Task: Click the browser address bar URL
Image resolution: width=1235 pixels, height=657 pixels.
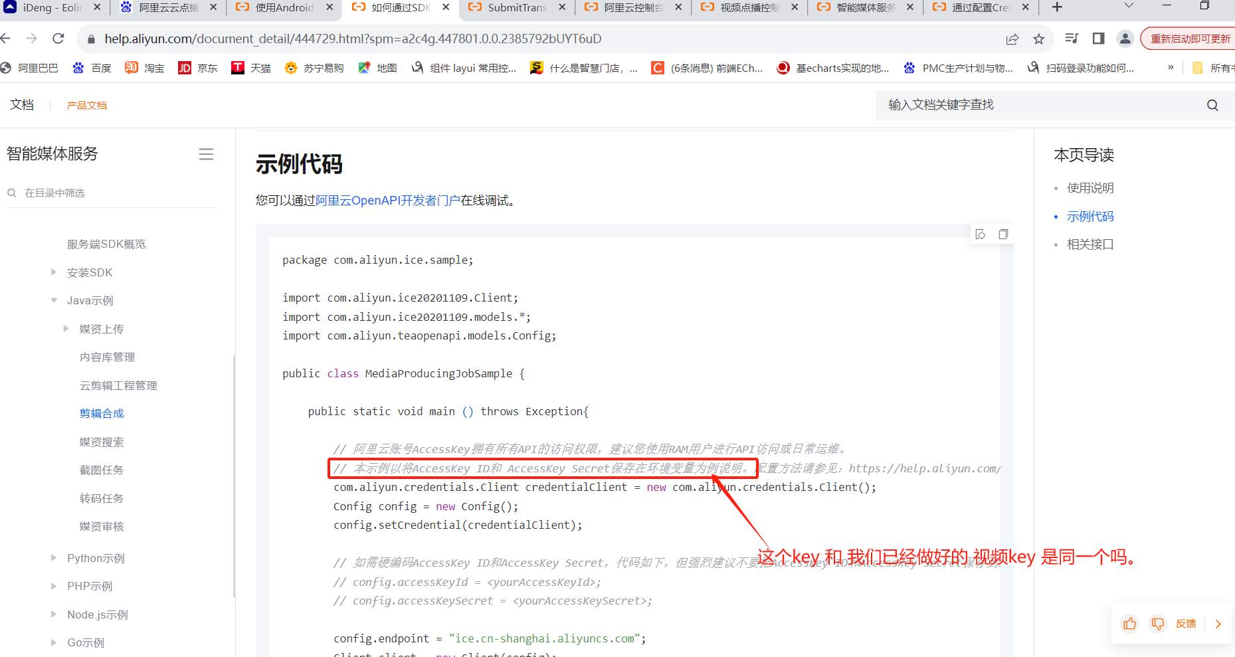Action: pyautogui.click(x=353, y=39)
